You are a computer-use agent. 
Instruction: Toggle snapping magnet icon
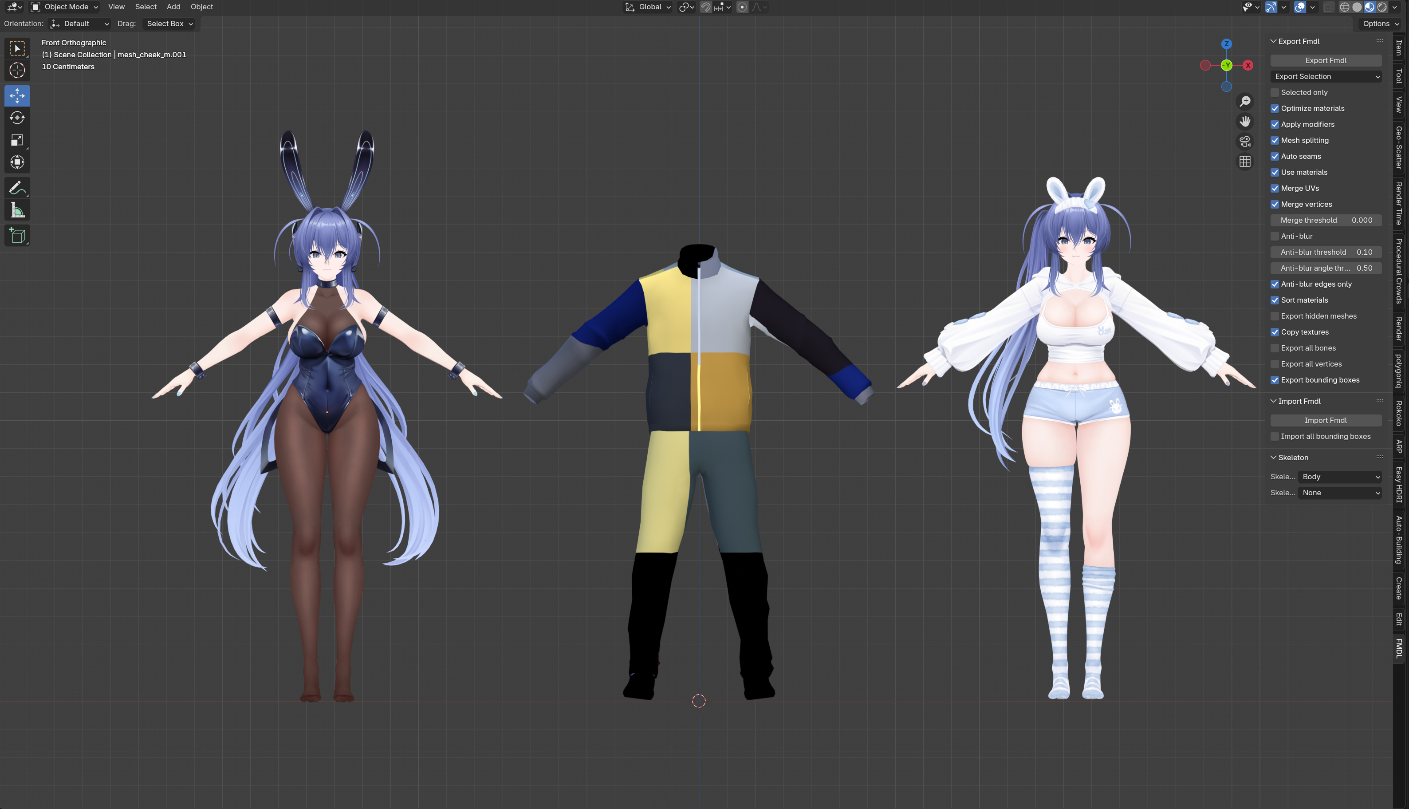pyautogui.click(x=705, y=7)
